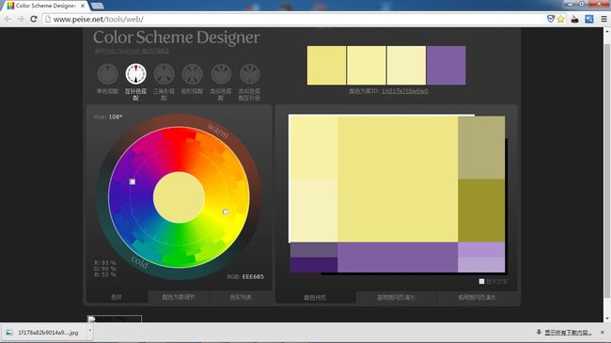The height and width of the screenshot is (343, 611).
Task: Select the accented analogic scheme icon
Action: click(250, 74)
